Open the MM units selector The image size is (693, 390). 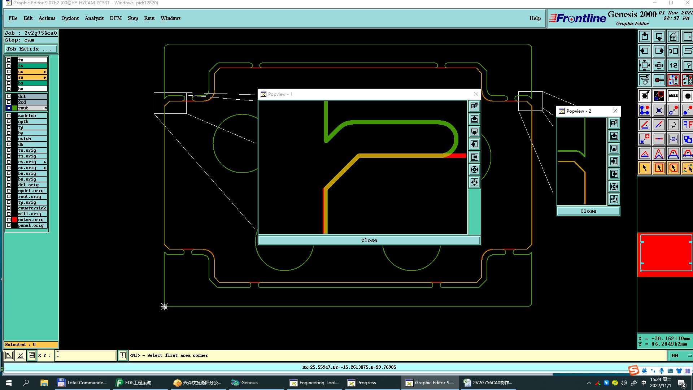click(x=681, y=355)
